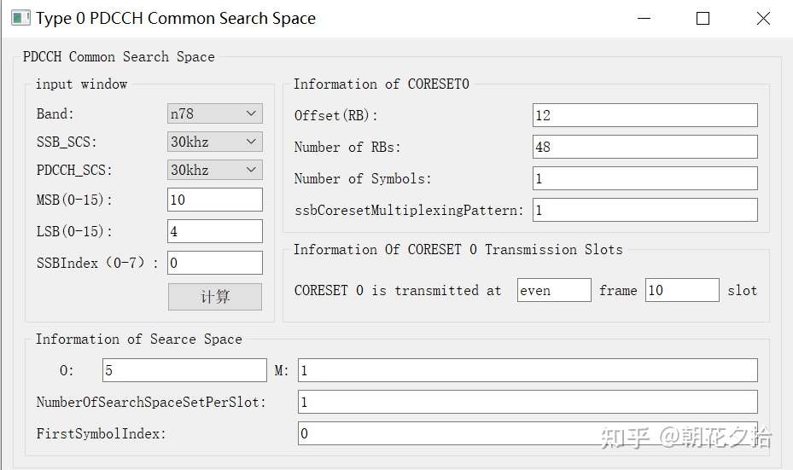The image size is (793, 470).
Task: Select the Number of RBs field
Action: click(x=644, y=147)
